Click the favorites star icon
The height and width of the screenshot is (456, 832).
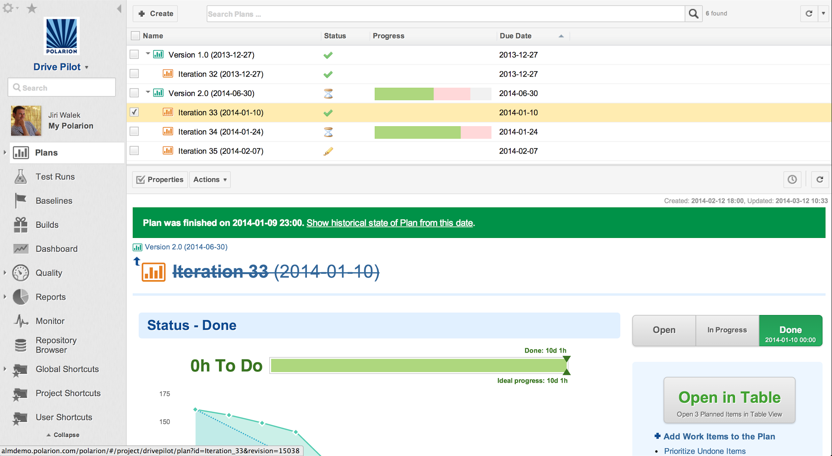[32, 8]
